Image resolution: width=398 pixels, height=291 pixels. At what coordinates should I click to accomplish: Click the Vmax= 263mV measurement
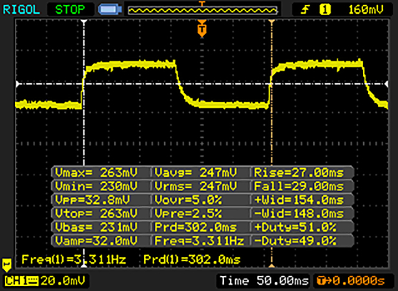point(96,172)
